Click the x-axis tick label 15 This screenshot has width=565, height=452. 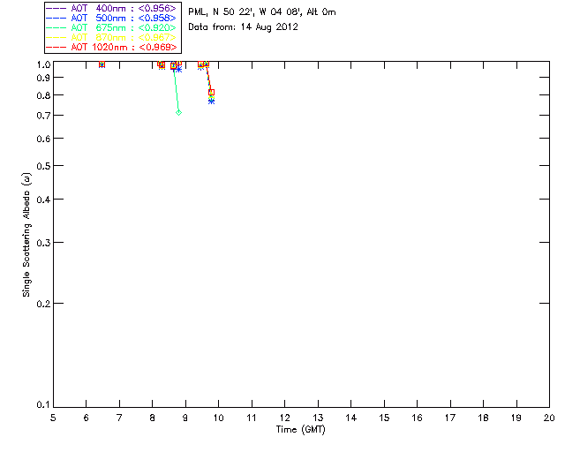coord(384,418)
